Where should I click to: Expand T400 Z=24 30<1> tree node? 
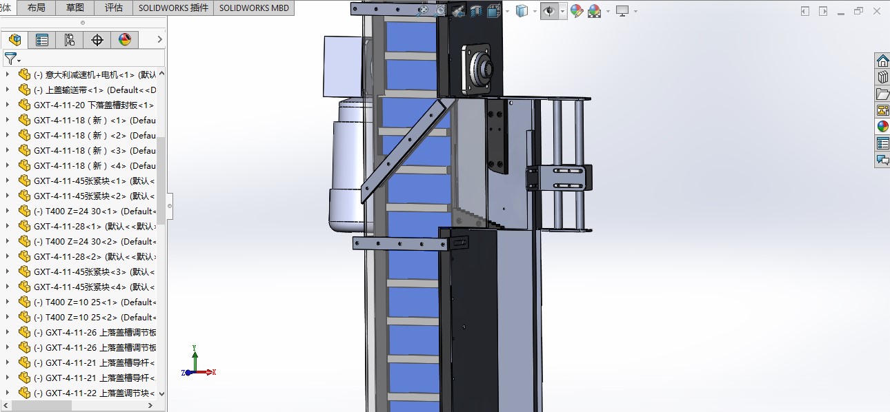click(8, 211)
